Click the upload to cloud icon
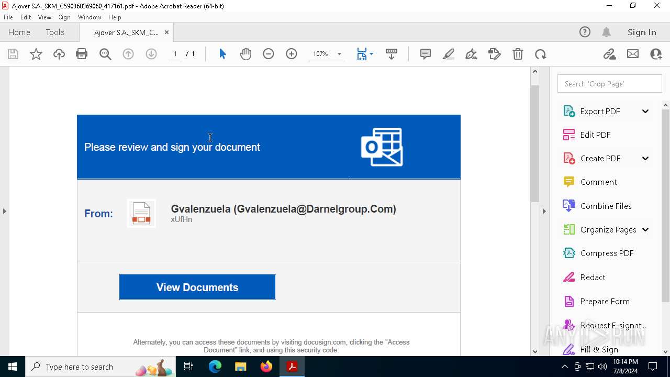 pos(59,54)
